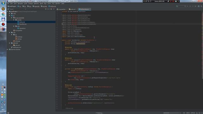Open the recorder bar dropdown arrow
Screen dimensions: 203x114
pyautogui.click(x=144, y=1)
